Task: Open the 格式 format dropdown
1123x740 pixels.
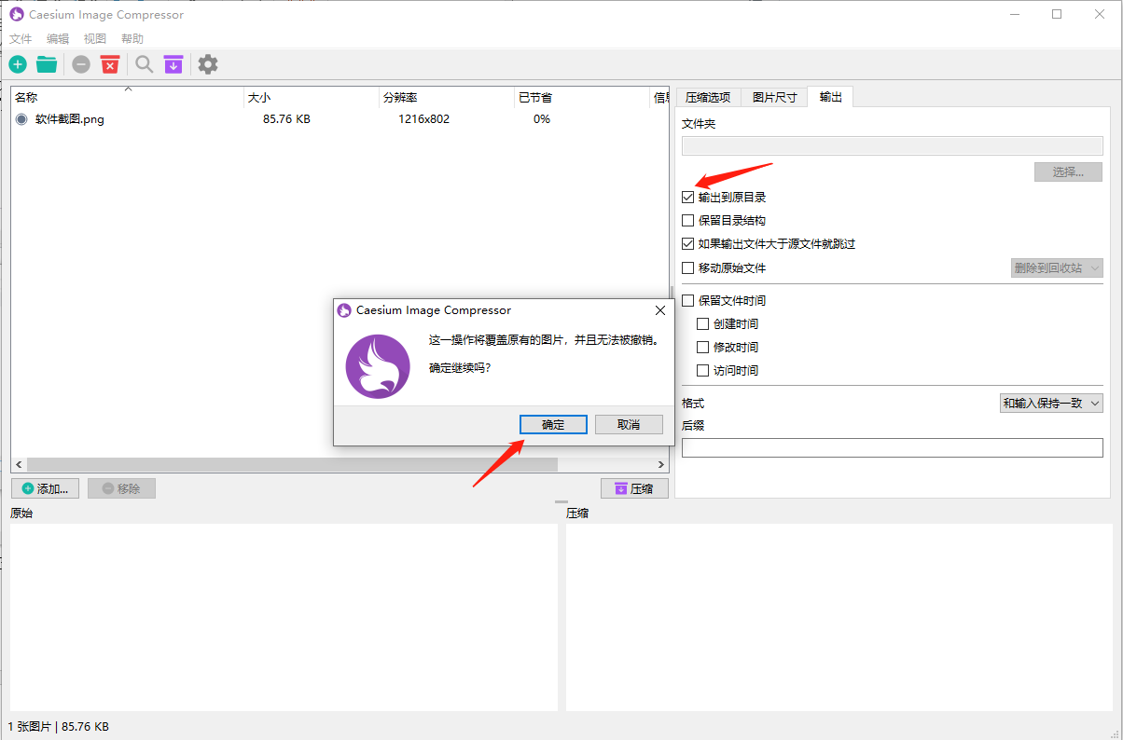Action: pyautogui.click(x=1051, y=403)
